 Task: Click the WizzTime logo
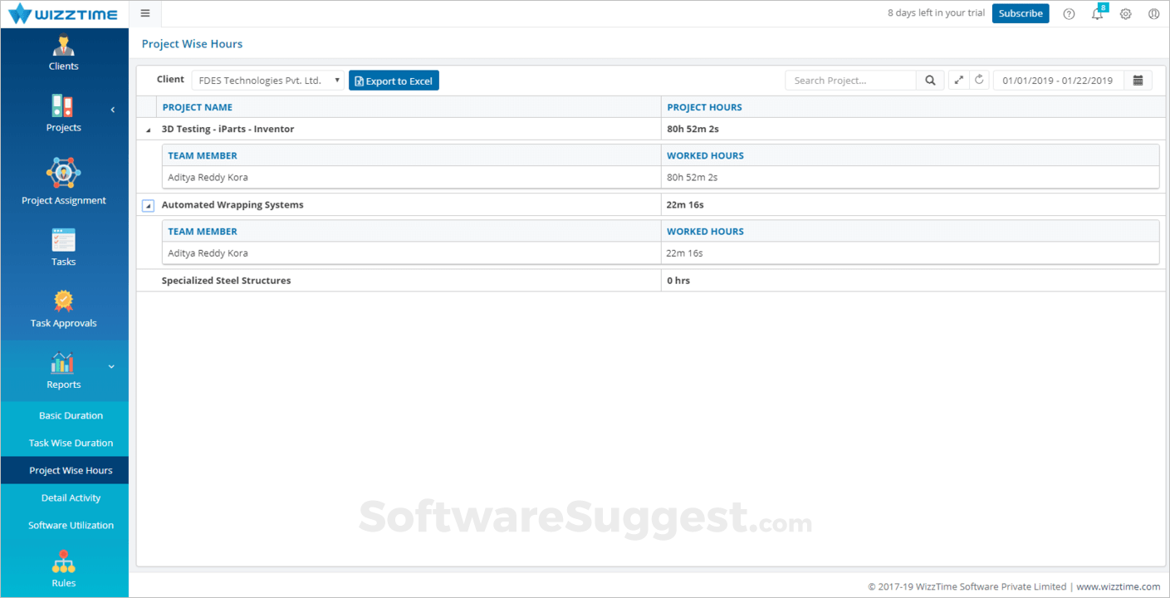click(63, 14)
